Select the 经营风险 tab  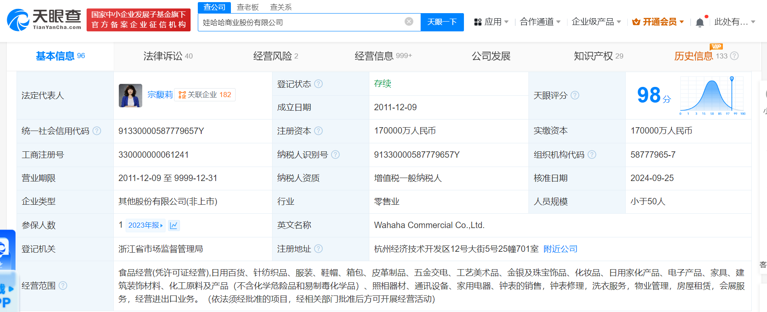tap(275, 56)
